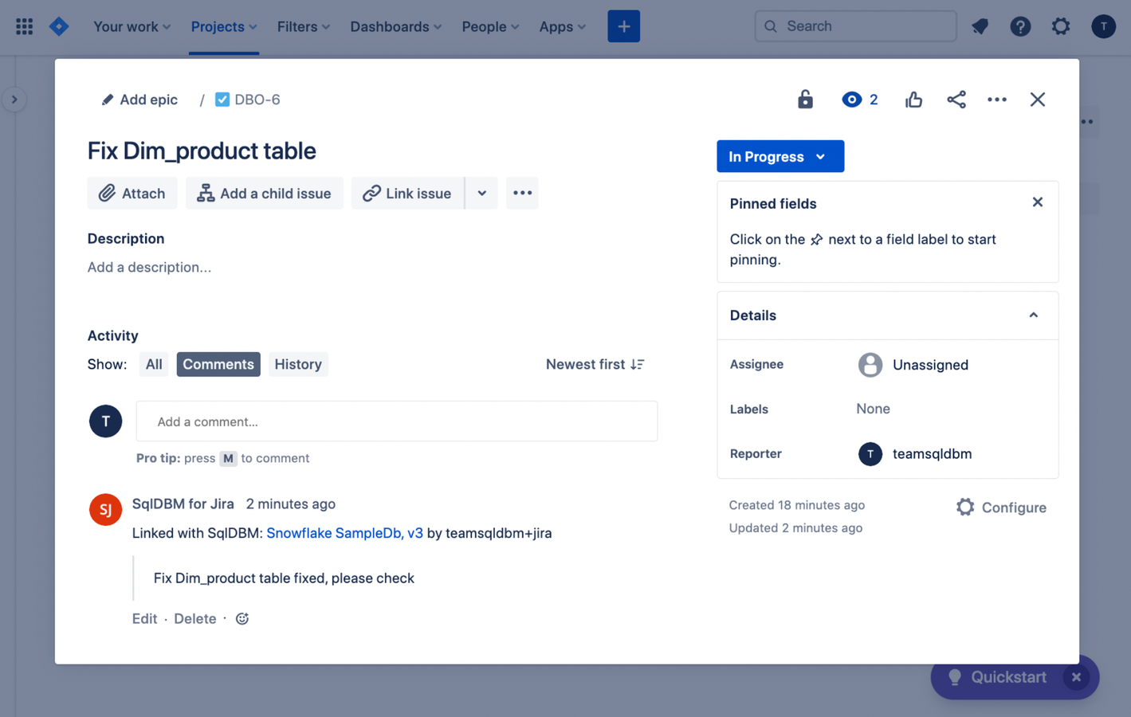Add a reaction with the smiley icon
This screenshot has width=1131, height=717.
(x=242, y=619)
